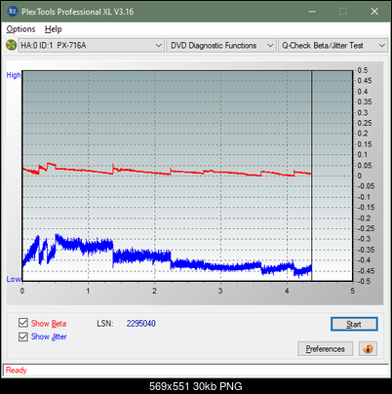Close the PlexTools Professional XL window
392x394 pixels.
[374, 12]
